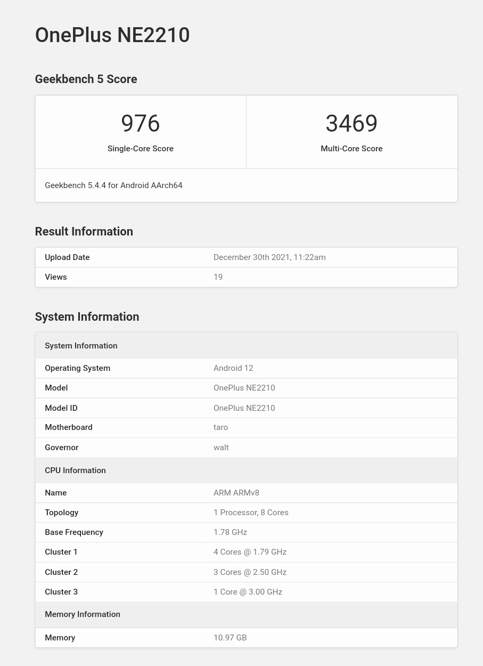The height and width of the screenshot is (666, 483).
Task: Click the "Model ID" row label
Action: 61,408
